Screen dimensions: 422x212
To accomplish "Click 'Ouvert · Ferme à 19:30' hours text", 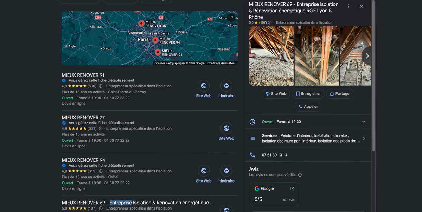I will [x=281, y=122].
